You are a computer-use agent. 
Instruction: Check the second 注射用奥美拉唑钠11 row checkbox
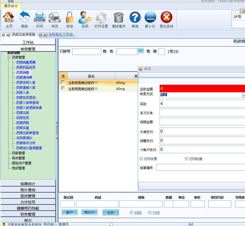[63, 88]
